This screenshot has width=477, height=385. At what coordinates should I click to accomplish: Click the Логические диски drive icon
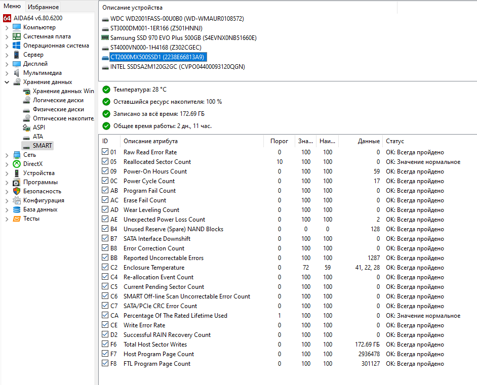tap(26, 100)
